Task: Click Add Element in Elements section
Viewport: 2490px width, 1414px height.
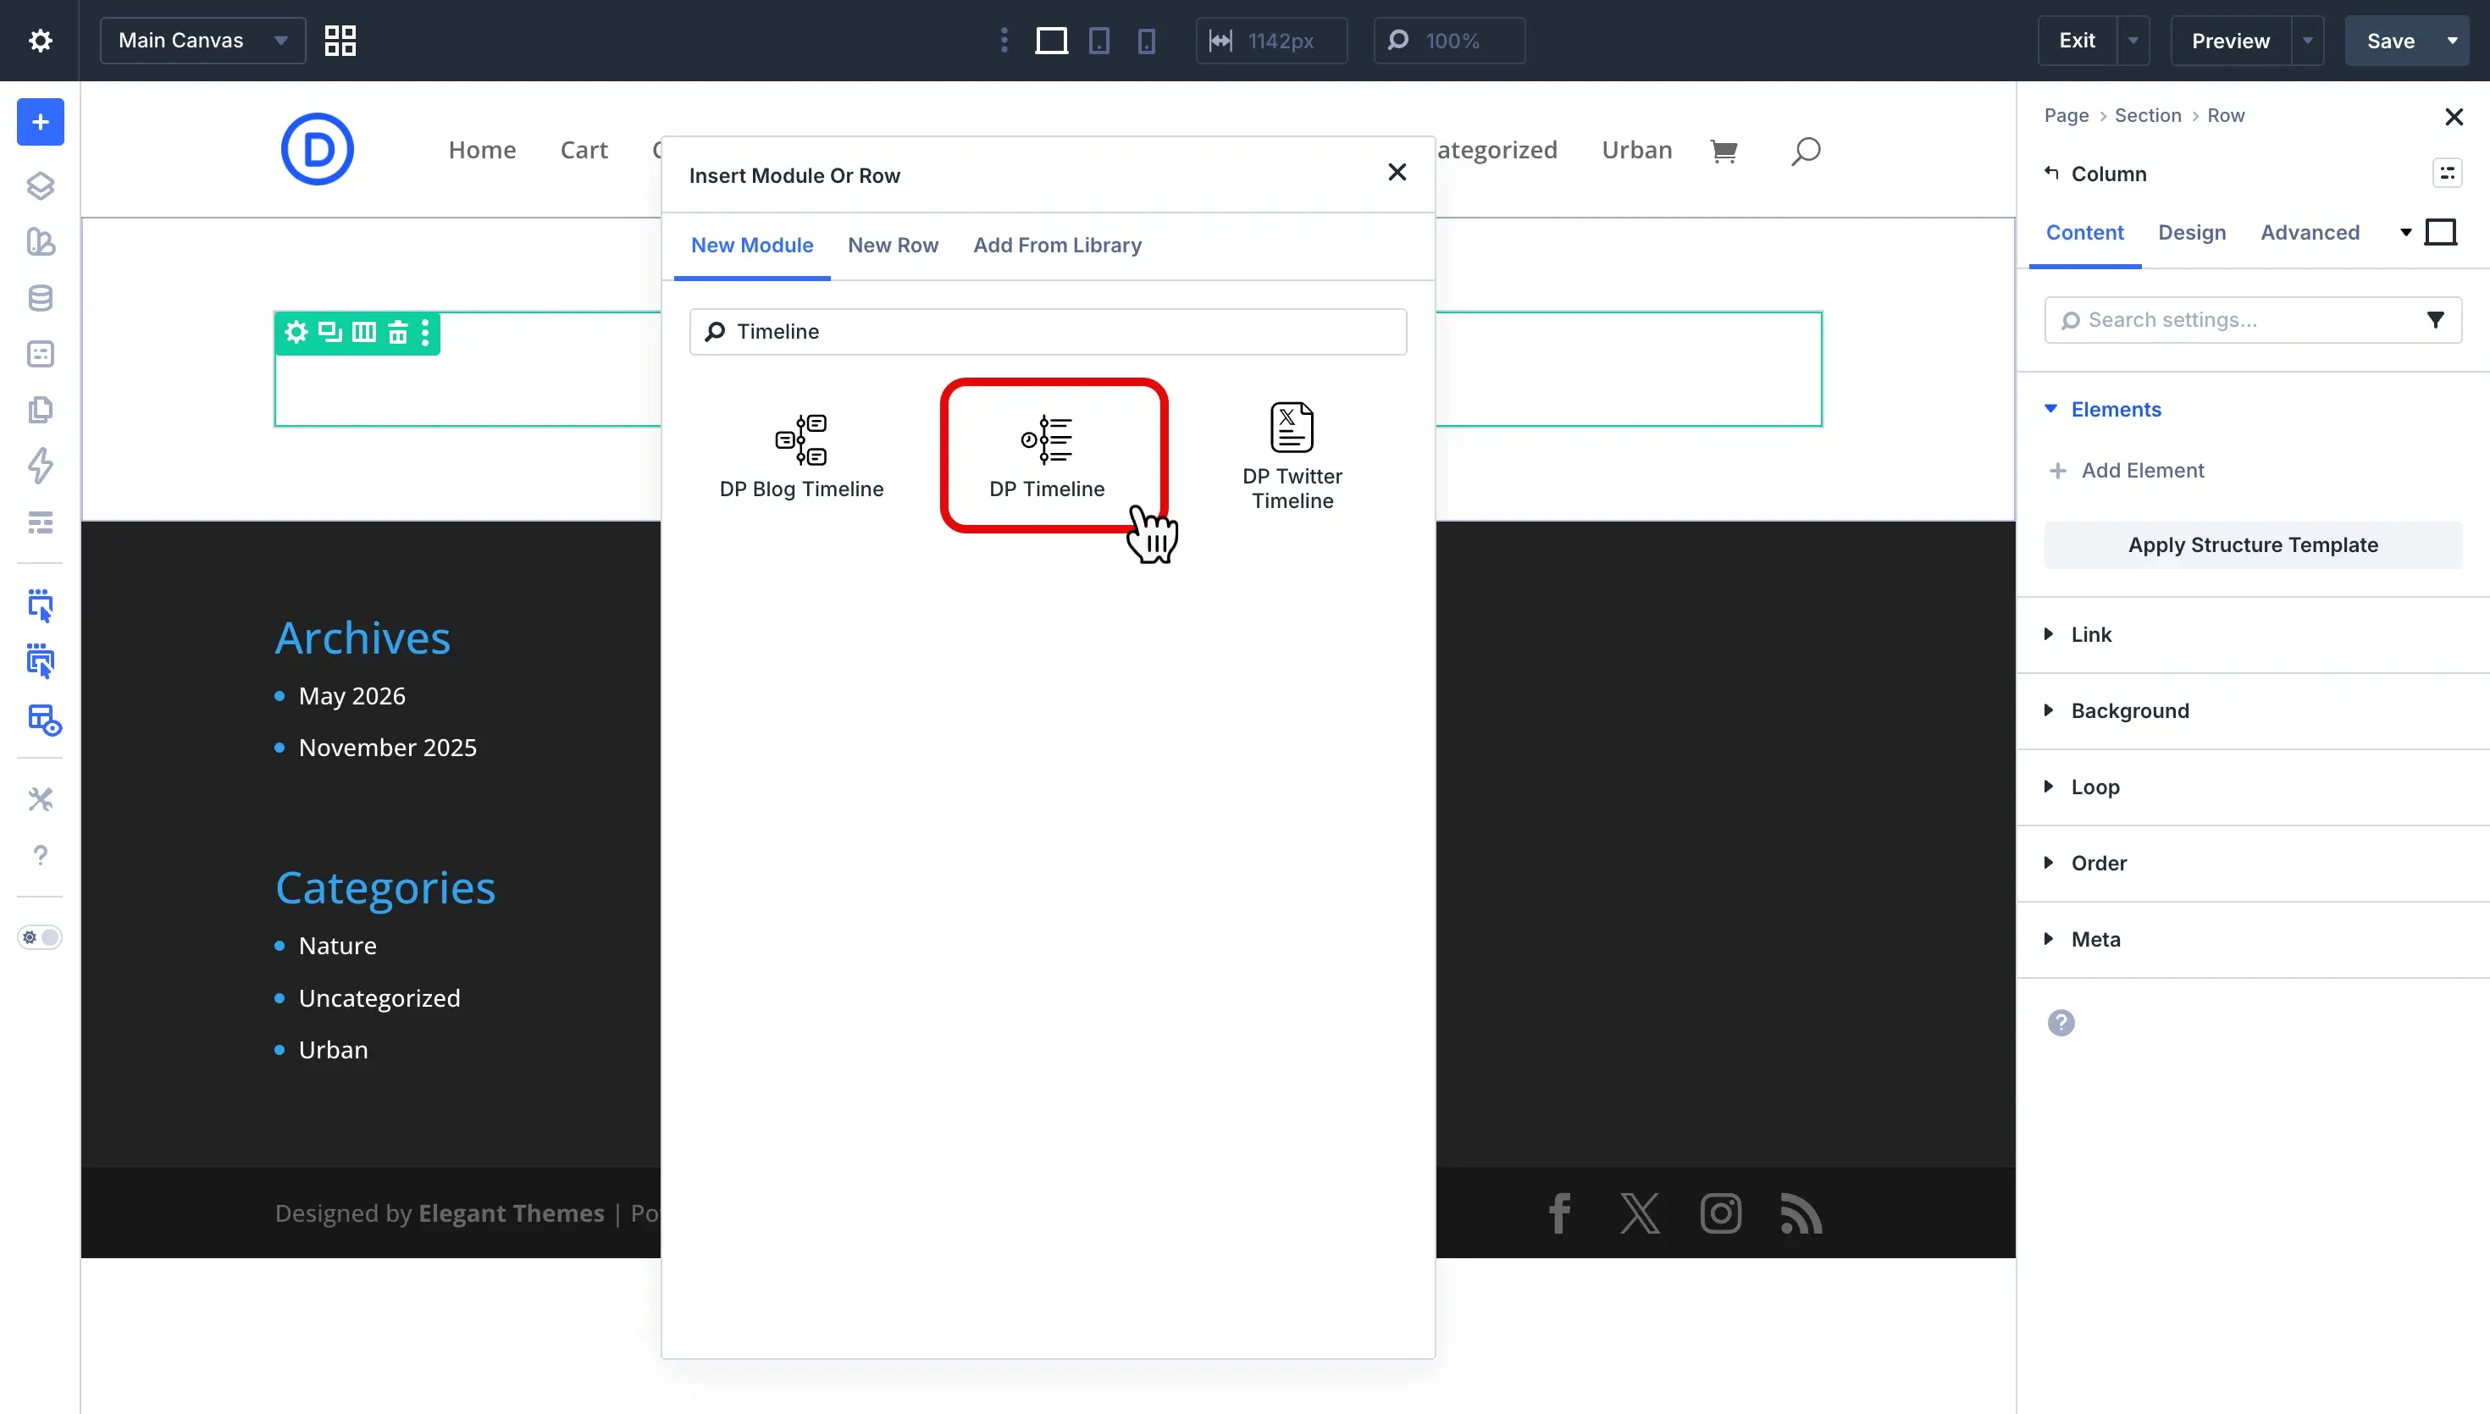Action: (x=2127, y=471)
